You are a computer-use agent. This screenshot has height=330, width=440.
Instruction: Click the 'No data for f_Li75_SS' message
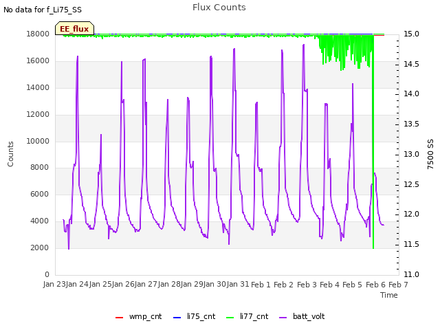(x=43, y=10)
